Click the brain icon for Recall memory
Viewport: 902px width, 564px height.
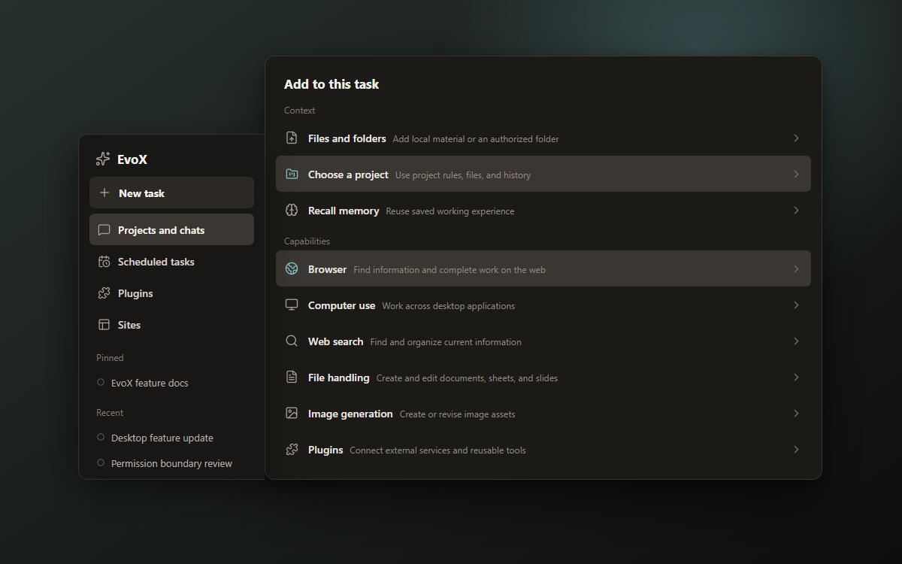tap(292, 210)
